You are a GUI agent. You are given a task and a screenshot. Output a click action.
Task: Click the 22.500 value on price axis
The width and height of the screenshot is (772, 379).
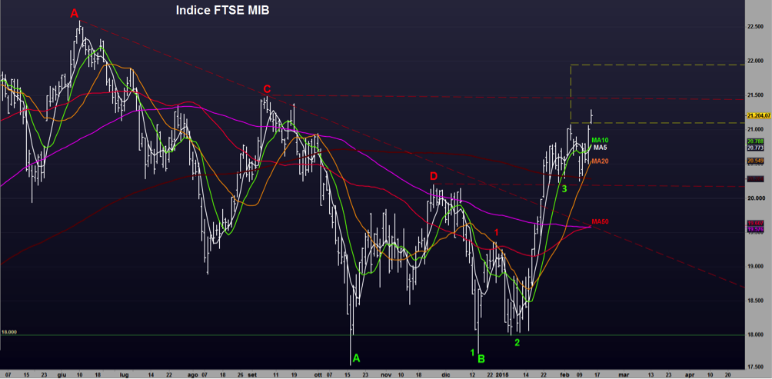(x=755, y=27)
